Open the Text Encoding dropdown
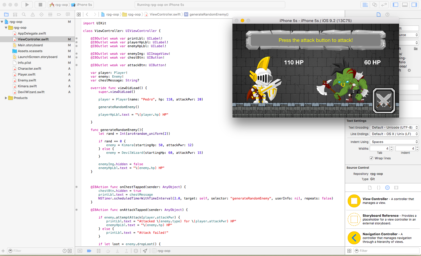The width and height of the screenshot is (421, 256). click(x=394, y=127)
